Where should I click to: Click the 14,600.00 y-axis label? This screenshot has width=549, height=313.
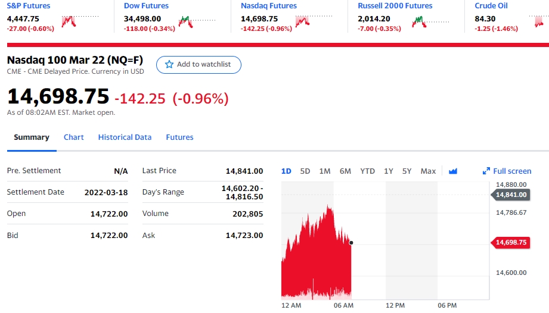(511, 273)
